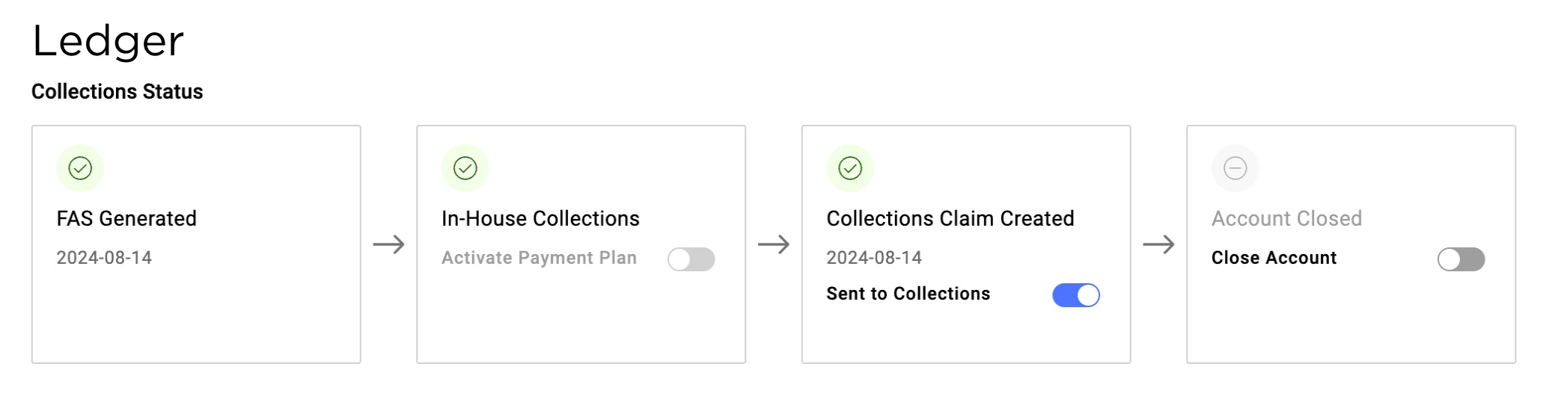Click the In-House Collections checkmark icon
Image resolution: width=1552 pixels, height=420 pixels.
[x=465, y=168]
